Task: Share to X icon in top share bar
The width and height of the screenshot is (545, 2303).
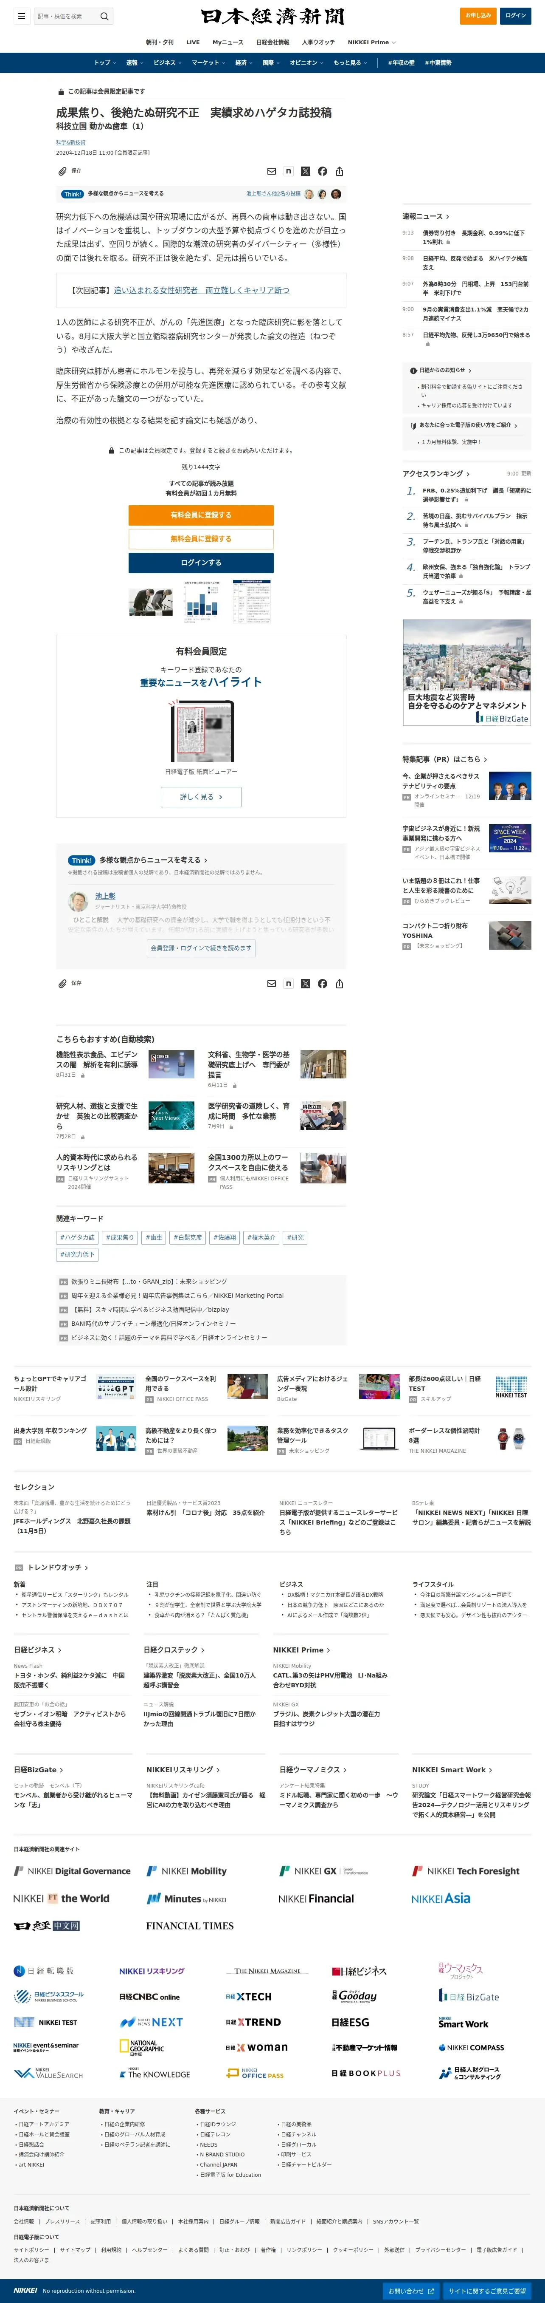Action: (x=306, y=171)
